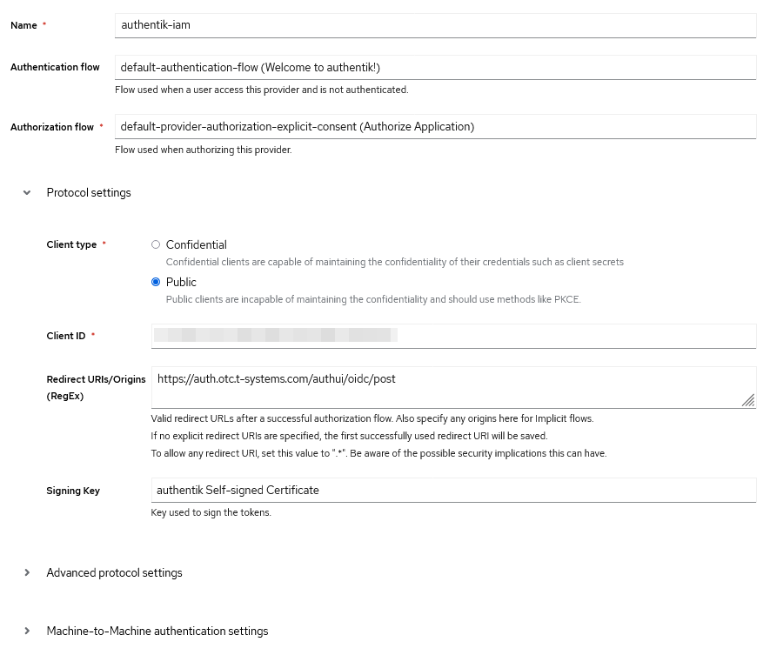Click the Client ID field

click(452, 336)
